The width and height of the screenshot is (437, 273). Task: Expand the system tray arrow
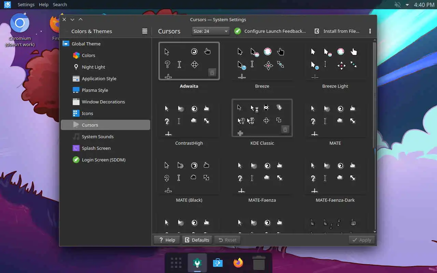click(x=407, y=5)
